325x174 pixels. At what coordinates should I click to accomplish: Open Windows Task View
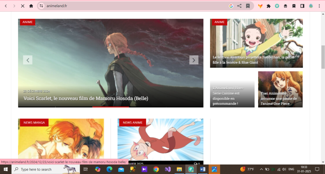pyautogui.click(x=85, y=169)
